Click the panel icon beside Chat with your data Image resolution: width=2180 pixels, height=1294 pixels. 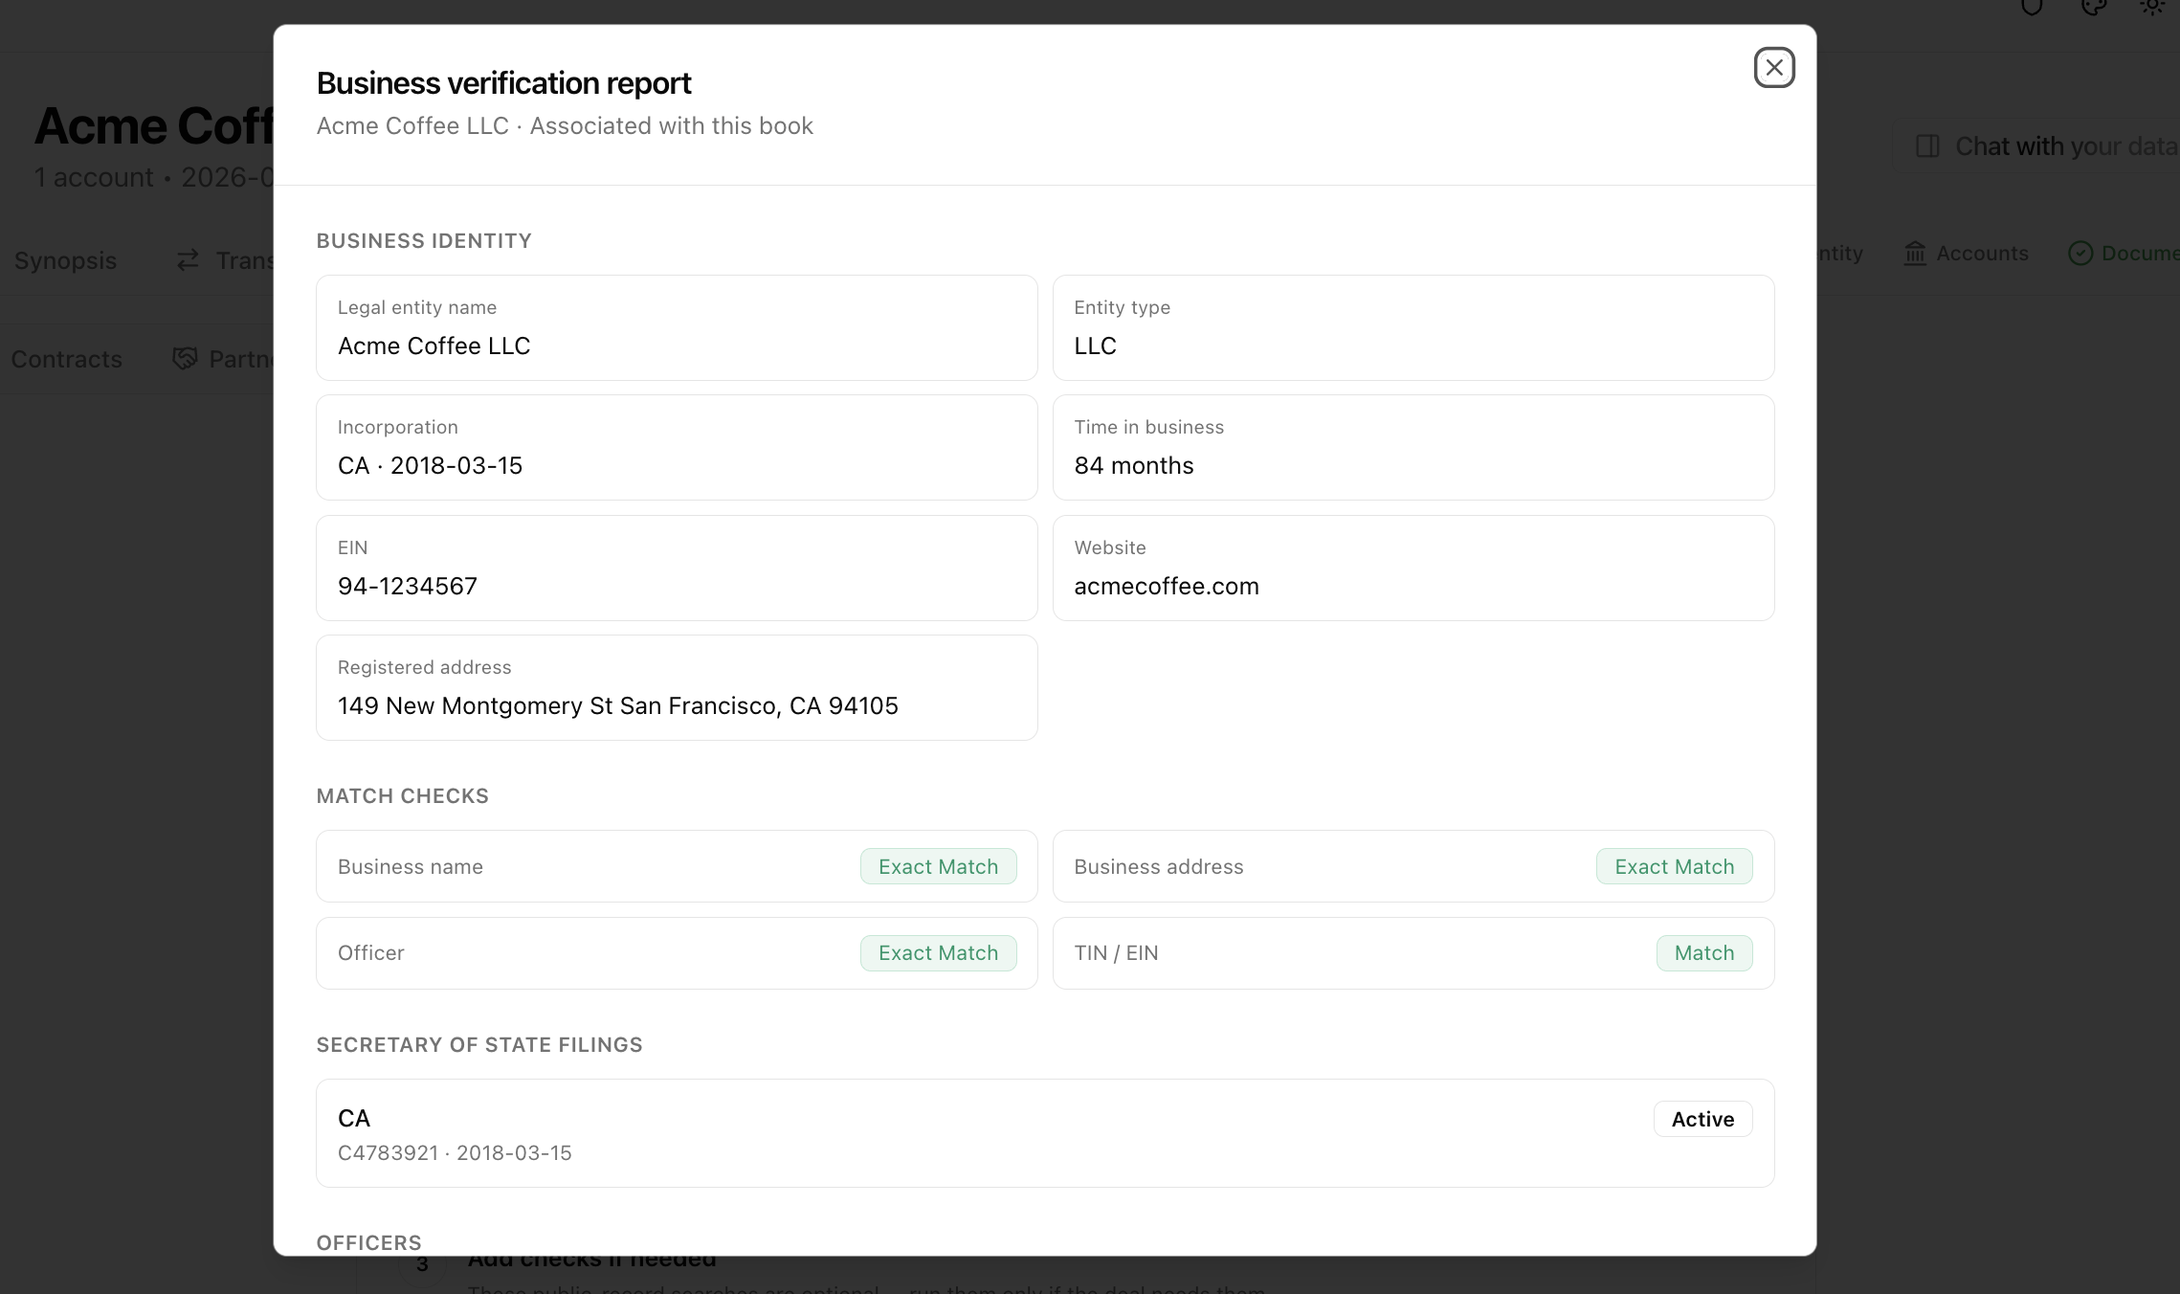(x=1927, y=146)
